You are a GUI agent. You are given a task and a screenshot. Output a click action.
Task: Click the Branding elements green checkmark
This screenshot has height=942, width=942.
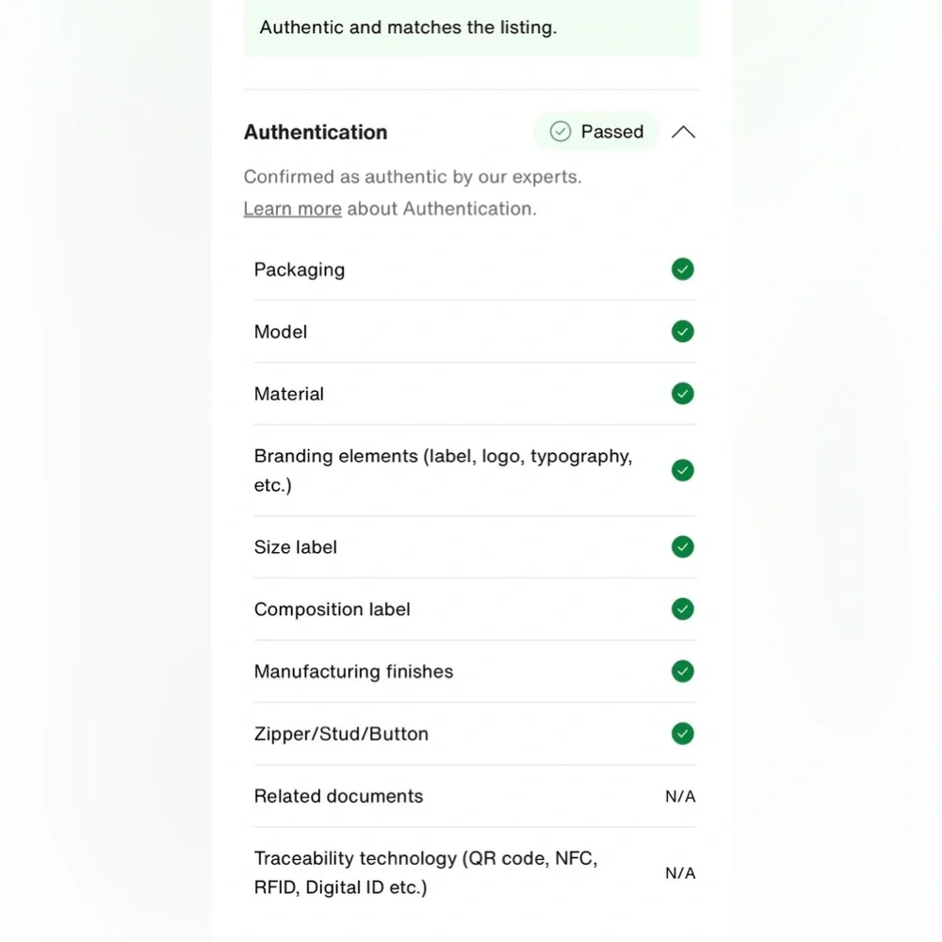point(683,470)
